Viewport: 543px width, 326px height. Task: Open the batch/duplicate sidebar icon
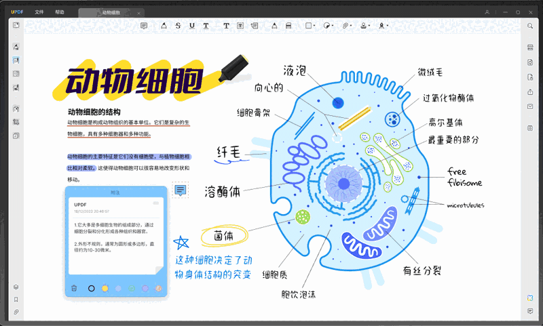pyautogui.click(x=16, y=136)
